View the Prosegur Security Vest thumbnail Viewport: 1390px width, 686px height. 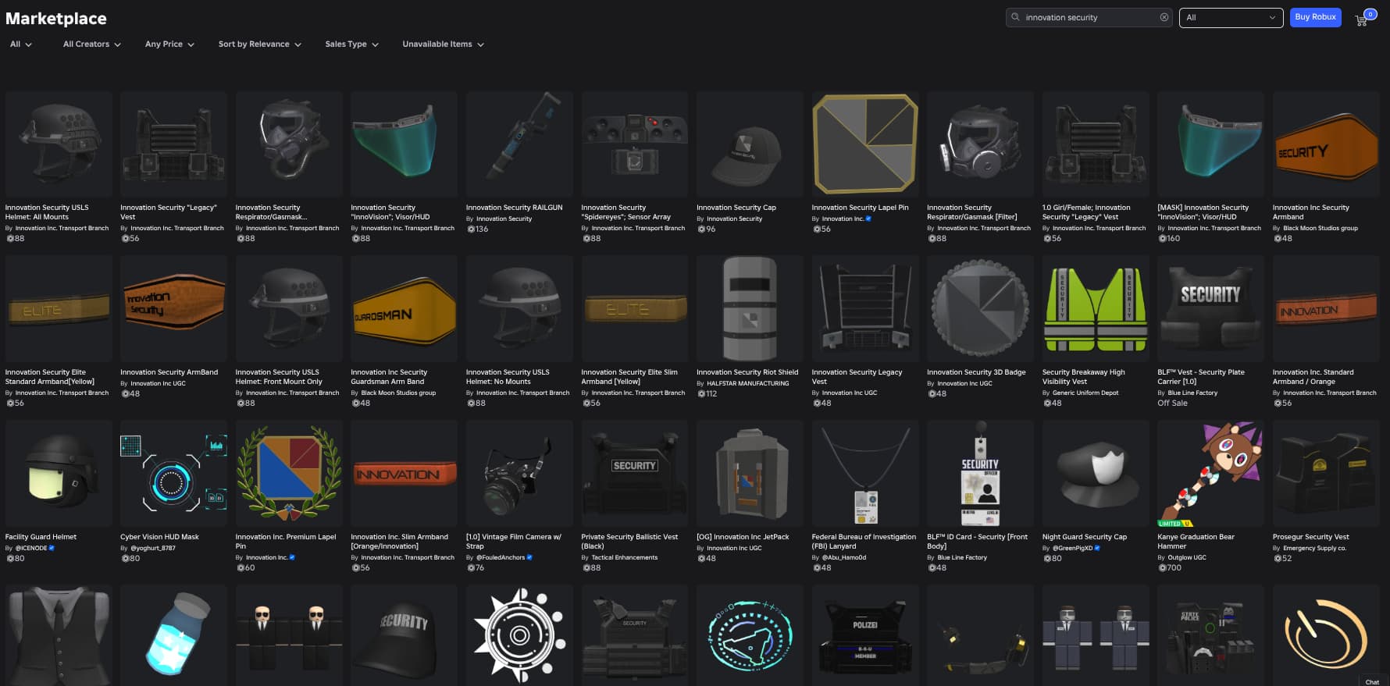[1326, 474]
